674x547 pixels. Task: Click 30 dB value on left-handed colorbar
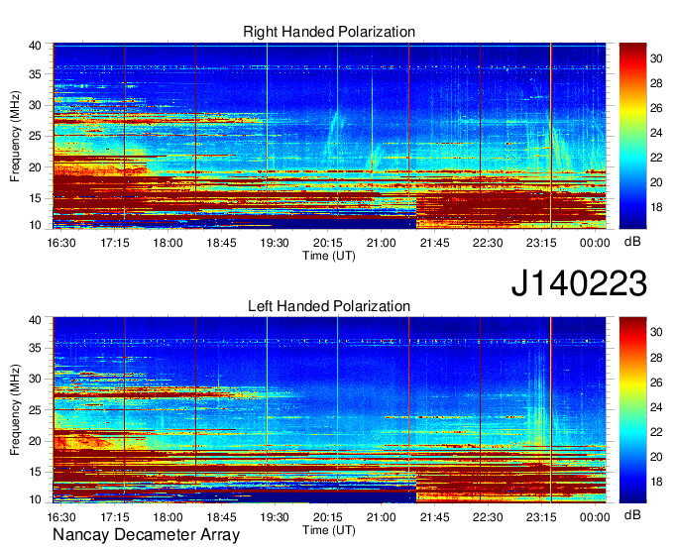(x=656, y=332)
